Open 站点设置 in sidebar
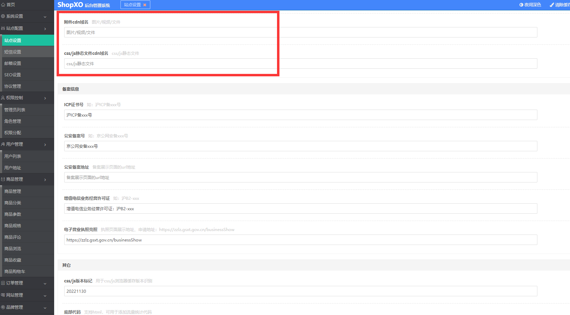Viewport: 570px width, 315px height. [28, 40]
